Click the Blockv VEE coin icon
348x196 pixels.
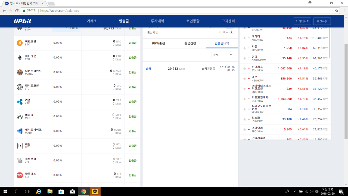click(20, 161)
